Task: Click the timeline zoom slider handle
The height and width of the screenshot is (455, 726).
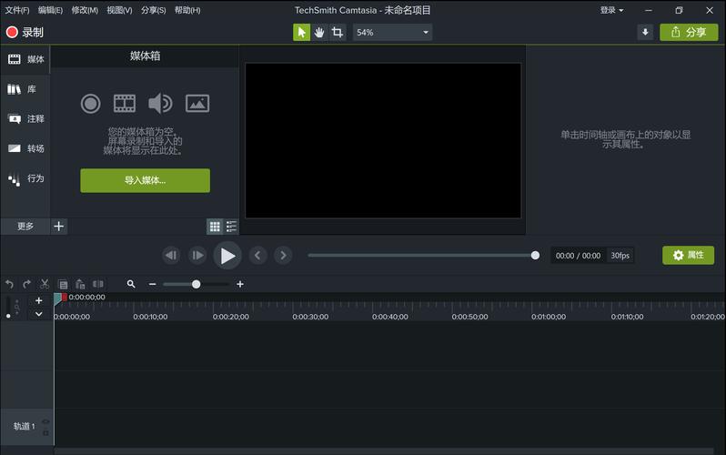Action: (x=196, y=284)
